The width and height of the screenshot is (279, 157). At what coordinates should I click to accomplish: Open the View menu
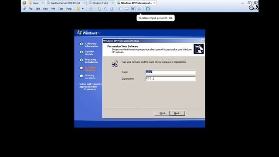45,9
